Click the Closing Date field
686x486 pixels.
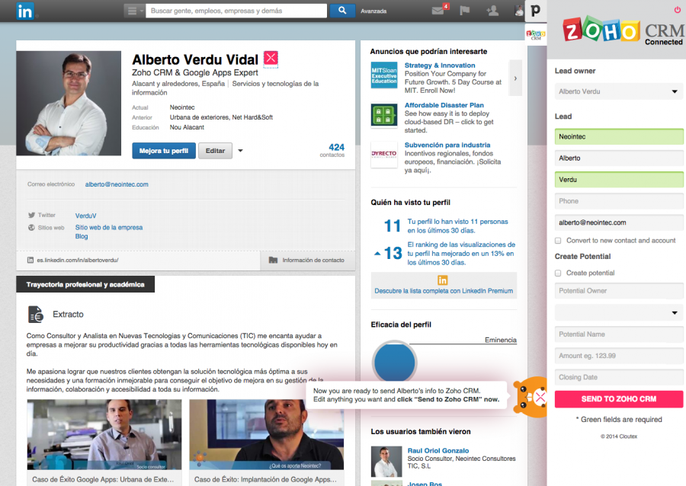click(x=619, y=377)
